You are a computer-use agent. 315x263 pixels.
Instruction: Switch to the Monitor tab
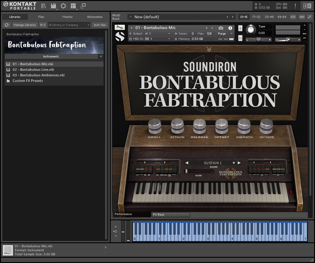(x=67, y=17)
